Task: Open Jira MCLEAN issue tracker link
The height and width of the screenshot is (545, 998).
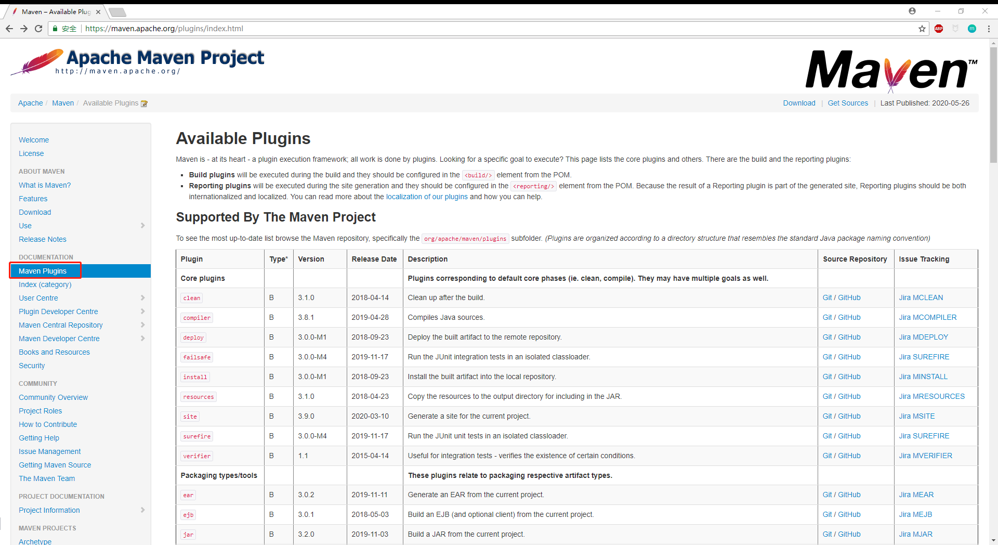Action: (x=921, y=297)
